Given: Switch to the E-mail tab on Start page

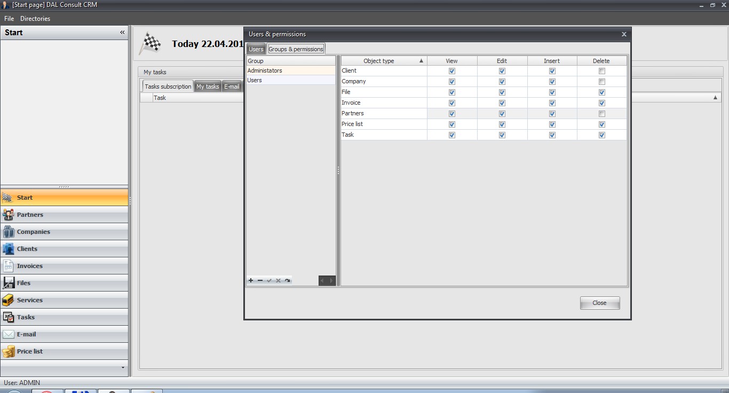Looking at the screenshot, I should coord(232,87).
